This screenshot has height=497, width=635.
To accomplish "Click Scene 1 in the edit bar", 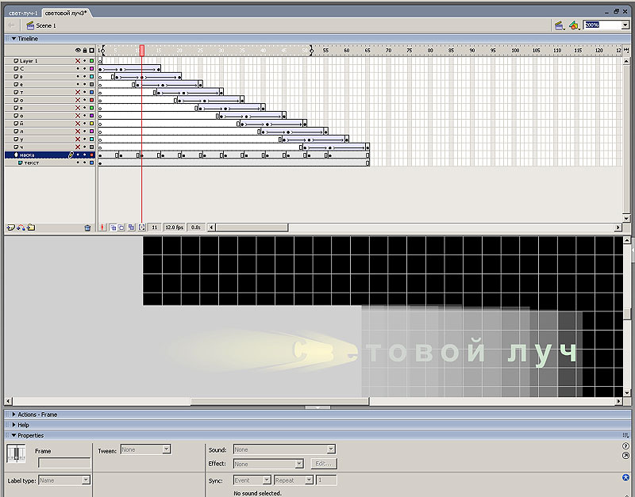I will tap(45, 25).
